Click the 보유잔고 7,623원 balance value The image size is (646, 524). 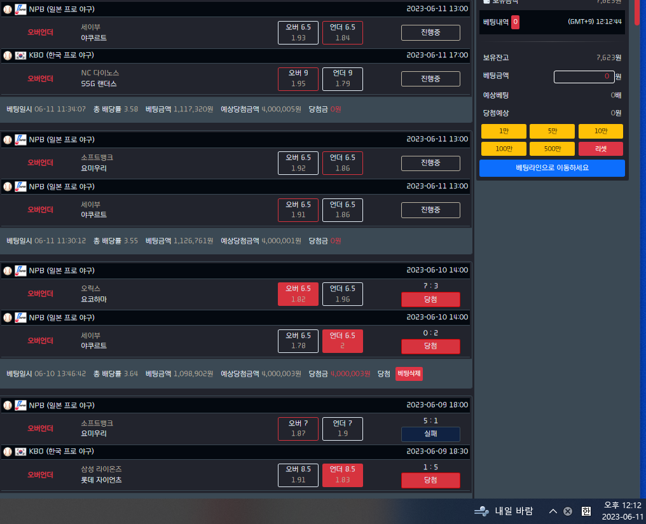[608, 58]
